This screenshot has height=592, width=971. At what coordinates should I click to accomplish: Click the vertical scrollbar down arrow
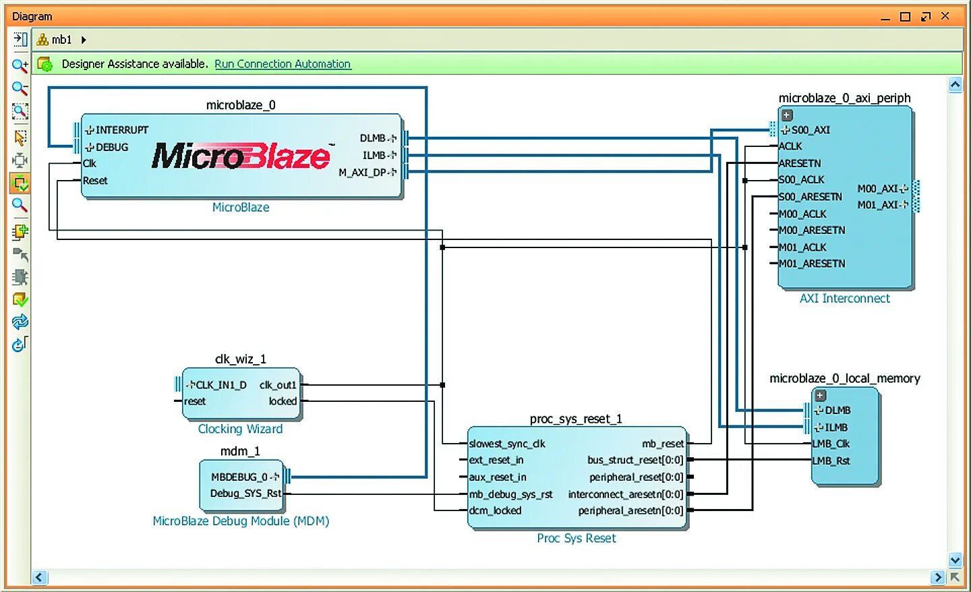click(955, 560)
